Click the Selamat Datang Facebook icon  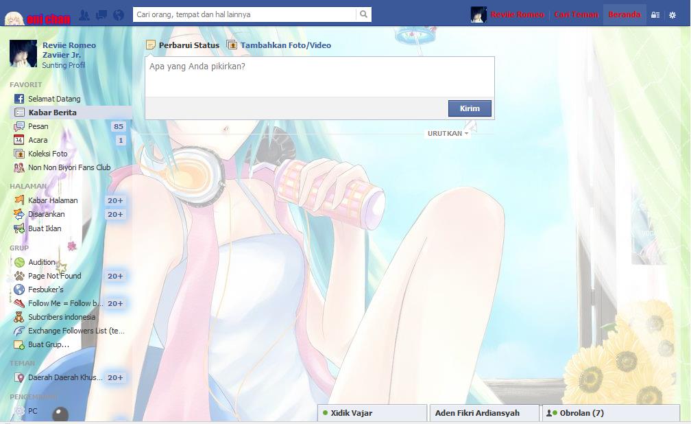coord(19,99)
